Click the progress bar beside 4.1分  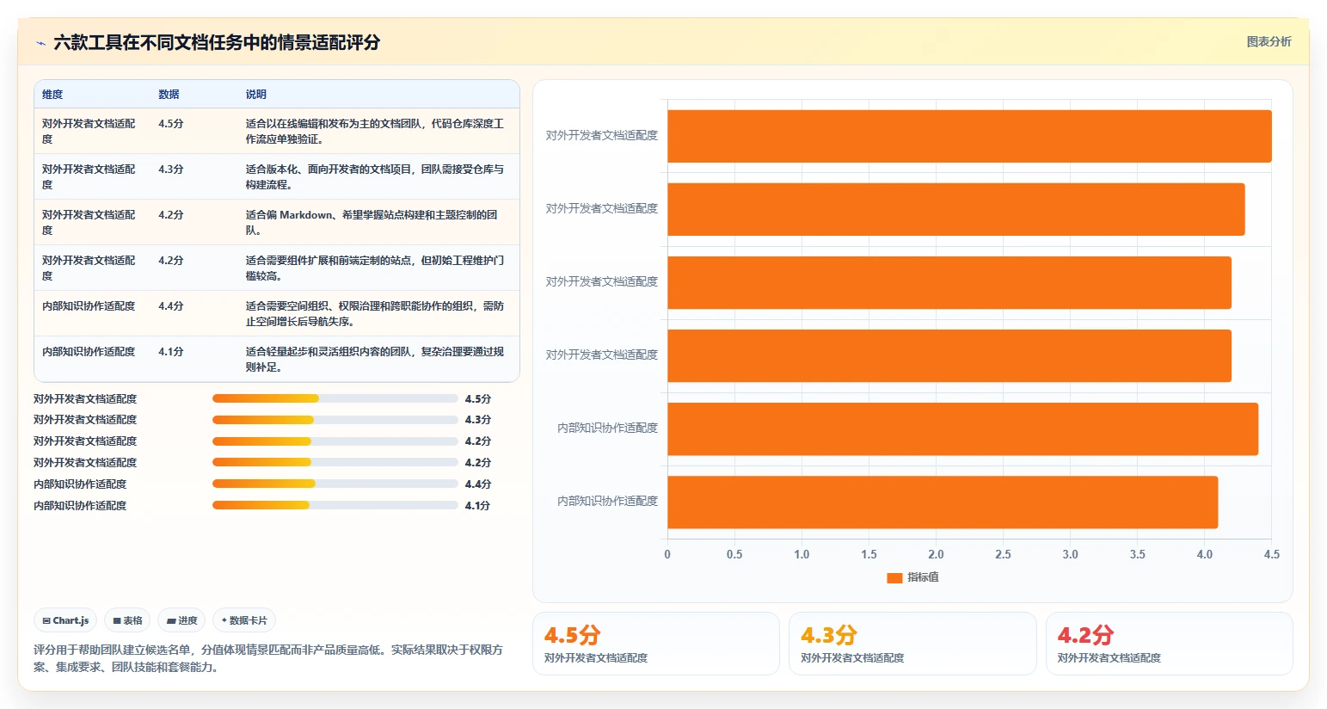pos(335,505)
